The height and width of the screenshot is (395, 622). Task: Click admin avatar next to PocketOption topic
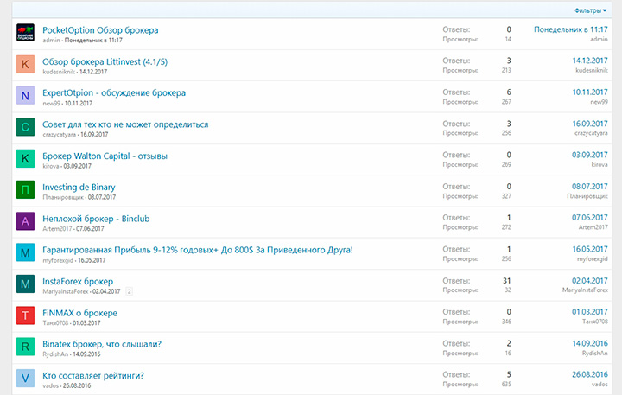tap(26, 34)
